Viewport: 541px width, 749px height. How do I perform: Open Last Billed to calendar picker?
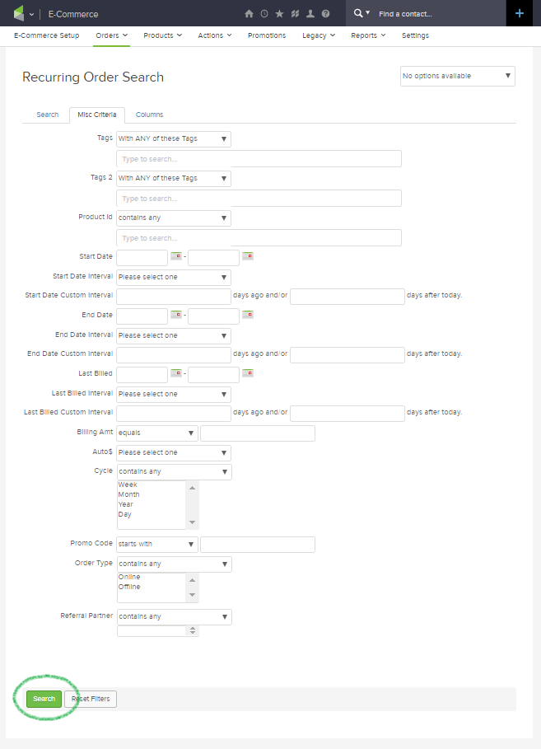tap(248, 373)
